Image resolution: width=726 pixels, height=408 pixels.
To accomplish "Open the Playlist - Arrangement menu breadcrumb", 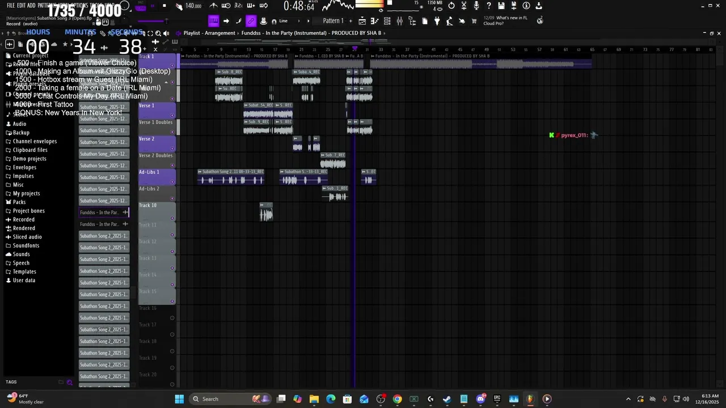I will pyautogui.click(x=209, y=33).
